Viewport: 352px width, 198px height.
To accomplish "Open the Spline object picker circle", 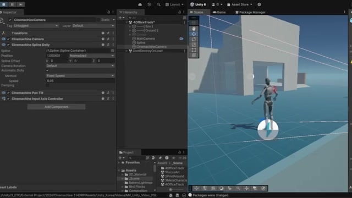I will pyautogui.click(x=112, y=51).
